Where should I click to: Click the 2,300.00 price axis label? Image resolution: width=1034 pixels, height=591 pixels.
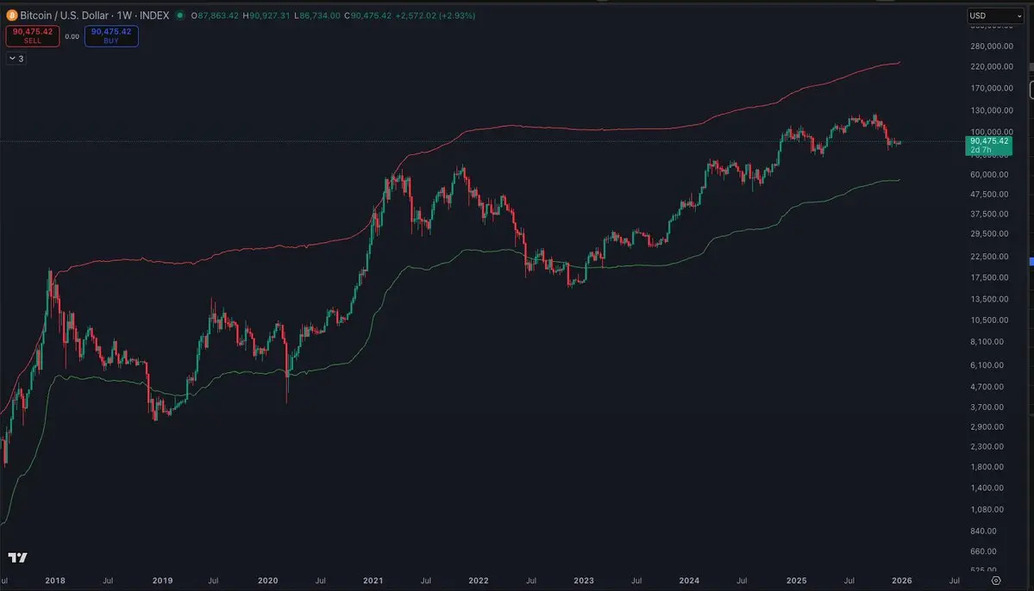987,447
